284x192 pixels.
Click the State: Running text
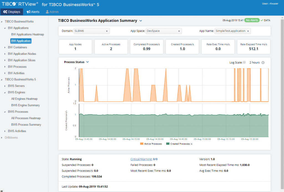[72, 159]
